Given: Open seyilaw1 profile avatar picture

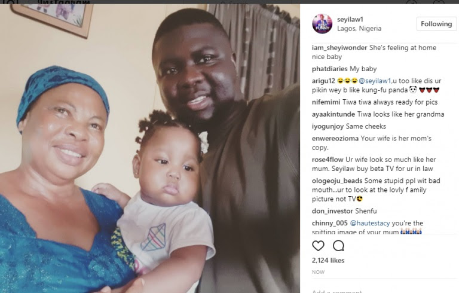Looking at the screenshot, I should (322, 24).
